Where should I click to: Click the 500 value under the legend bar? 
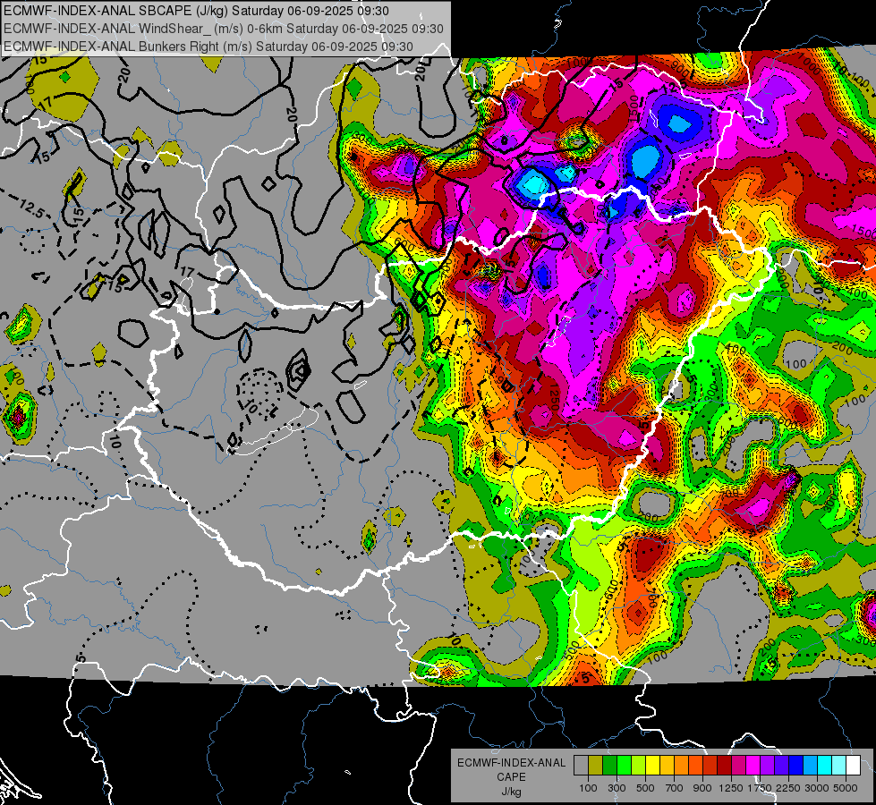645,788
